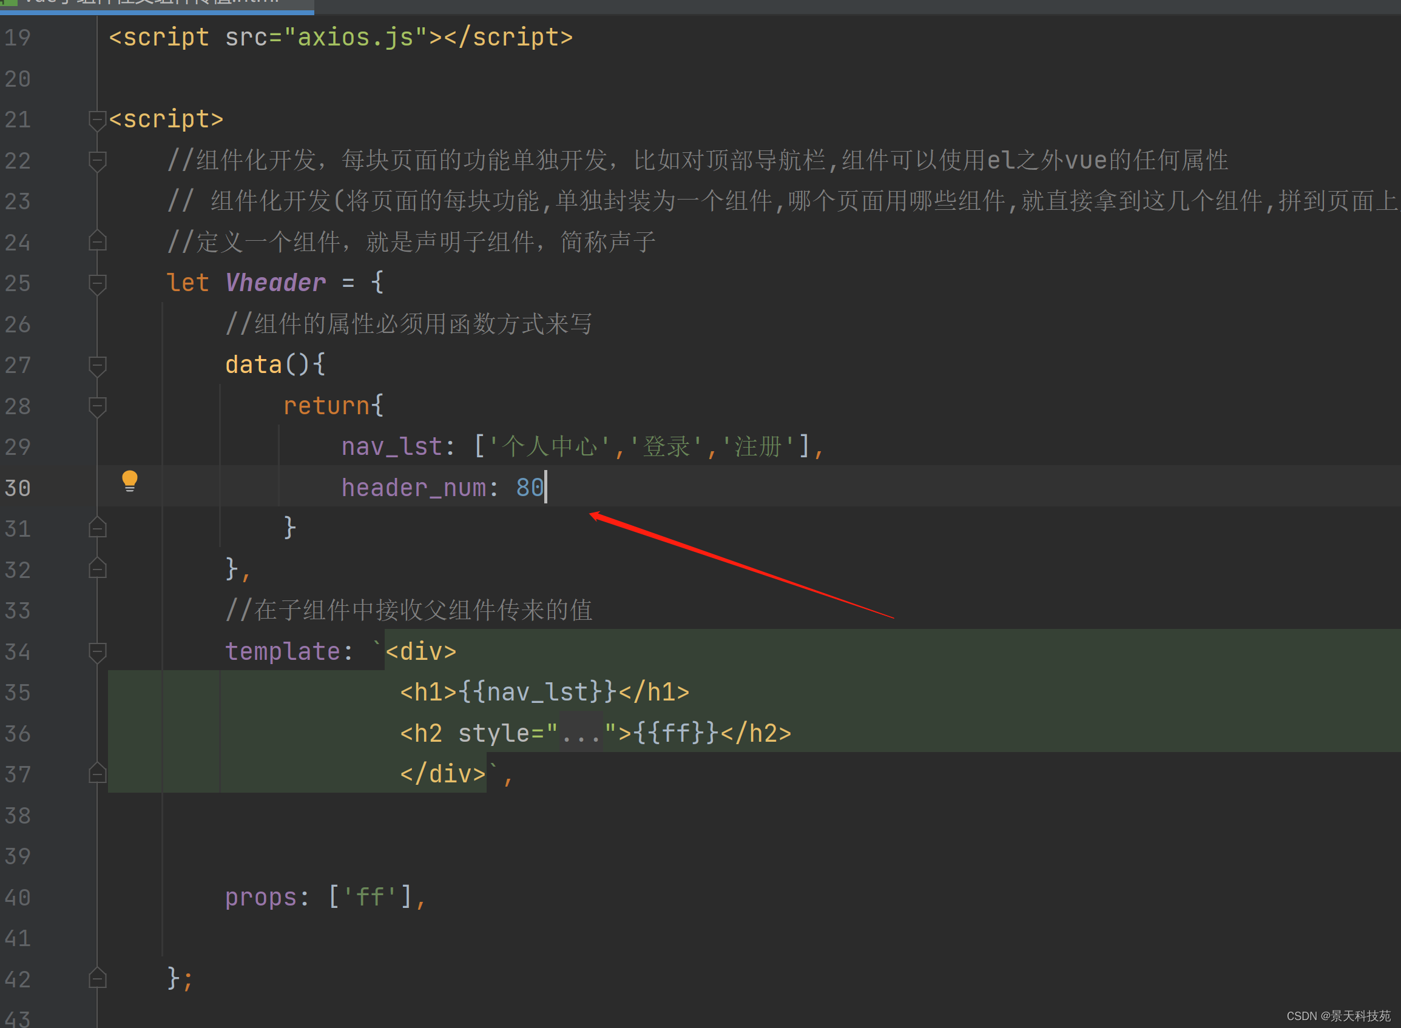Viewport: 1401px width, 1028px height.
Task: Collapse comment fold marker on line 22
Action: tap(97, 161)
